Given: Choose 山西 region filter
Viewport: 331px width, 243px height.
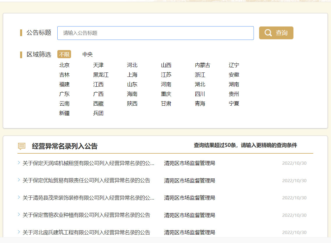Looking at the screenshot, I should (166, 65).
